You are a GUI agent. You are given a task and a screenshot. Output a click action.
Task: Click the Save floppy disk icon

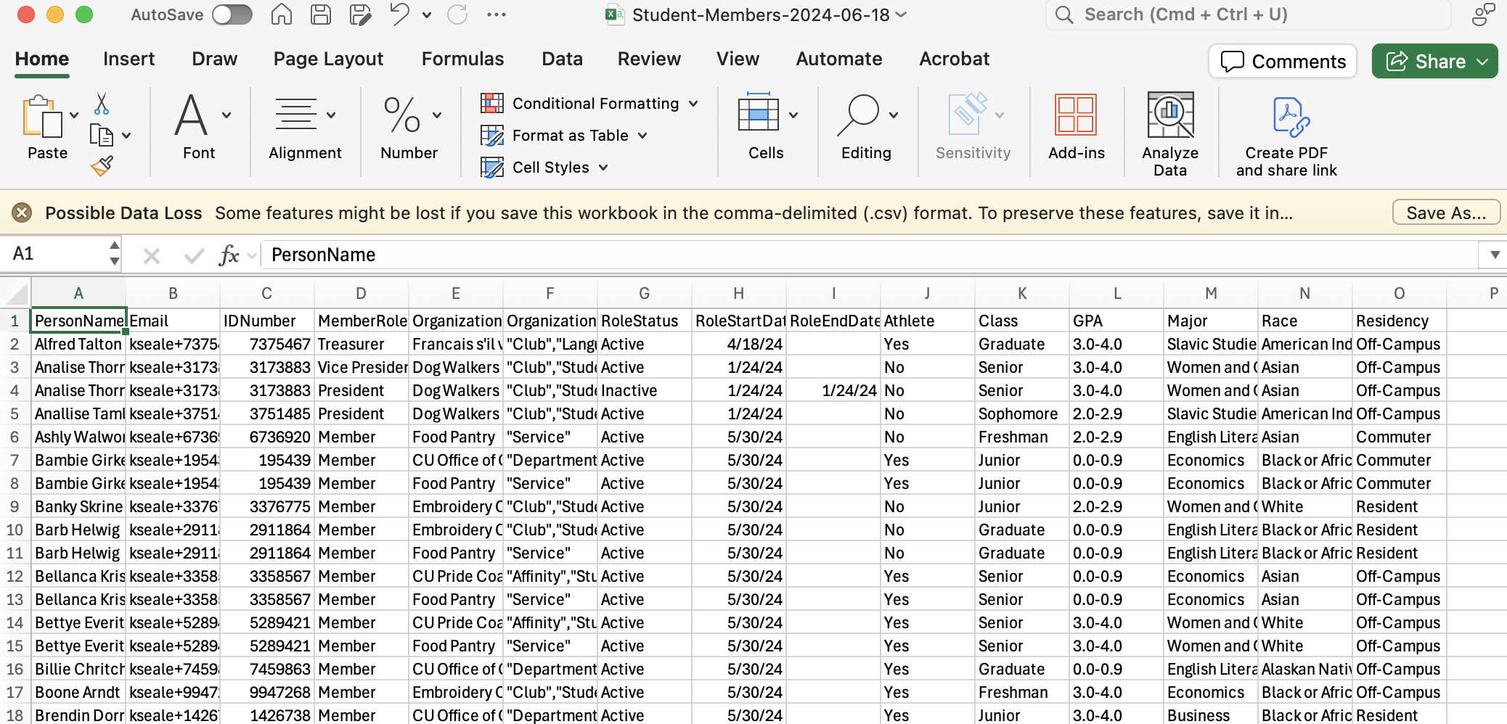pyautogui.click(x=321, y=15)
